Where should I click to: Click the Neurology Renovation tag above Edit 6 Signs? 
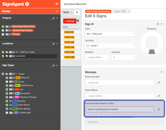[98, 11]
